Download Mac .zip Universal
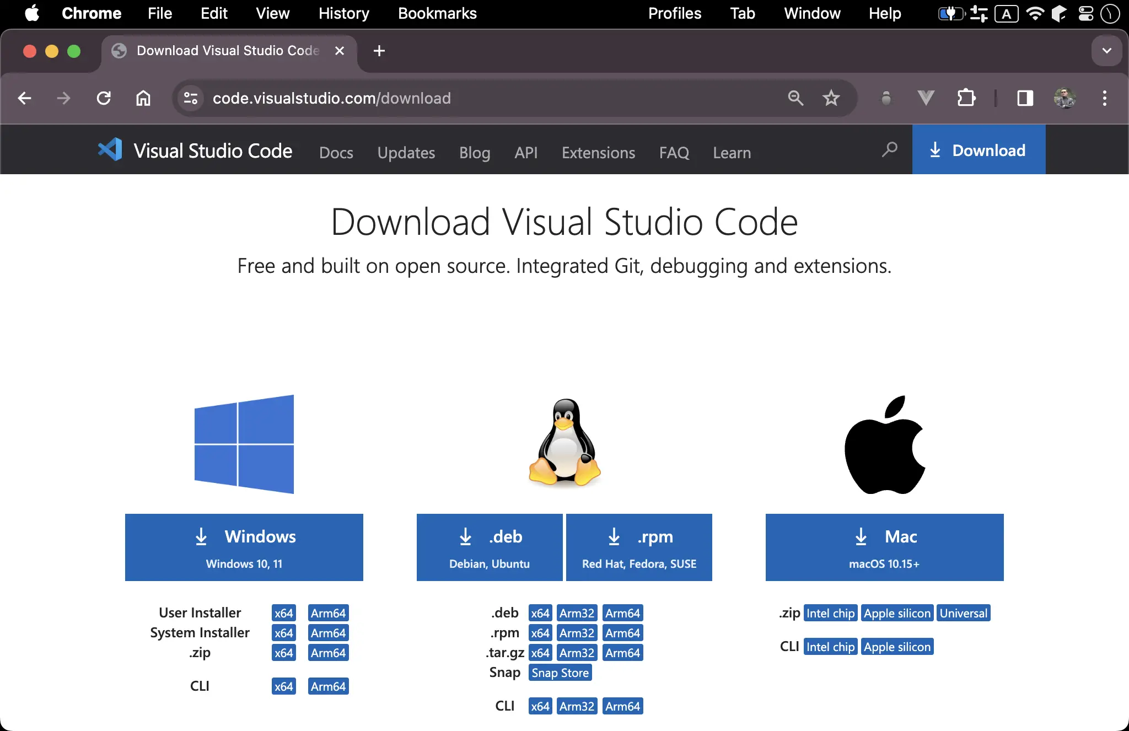1129x731 pixels. click(964, 613)
